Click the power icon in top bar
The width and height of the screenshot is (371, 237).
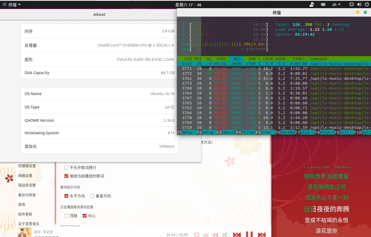[367, 5]
